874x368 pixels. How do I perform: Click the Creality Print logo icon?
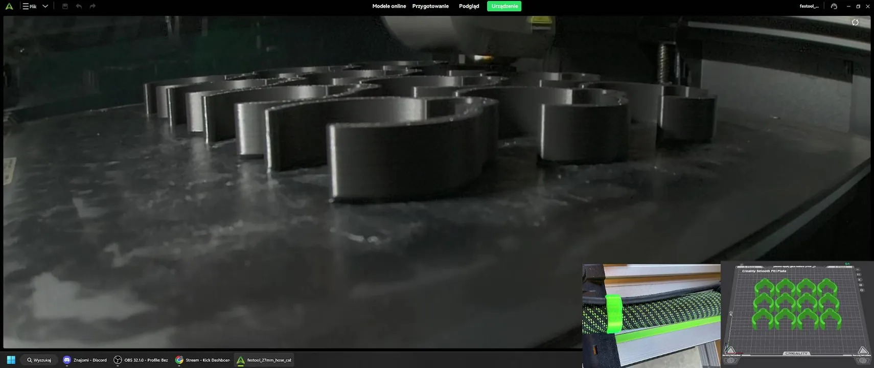pyautogui.click(x=9, y=6)
